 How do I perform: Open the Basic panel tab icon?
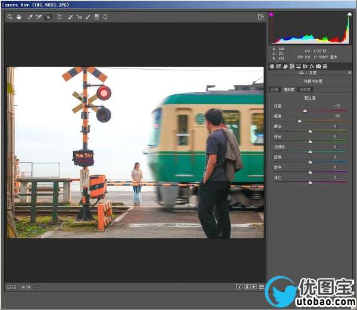tap(272, 66)
